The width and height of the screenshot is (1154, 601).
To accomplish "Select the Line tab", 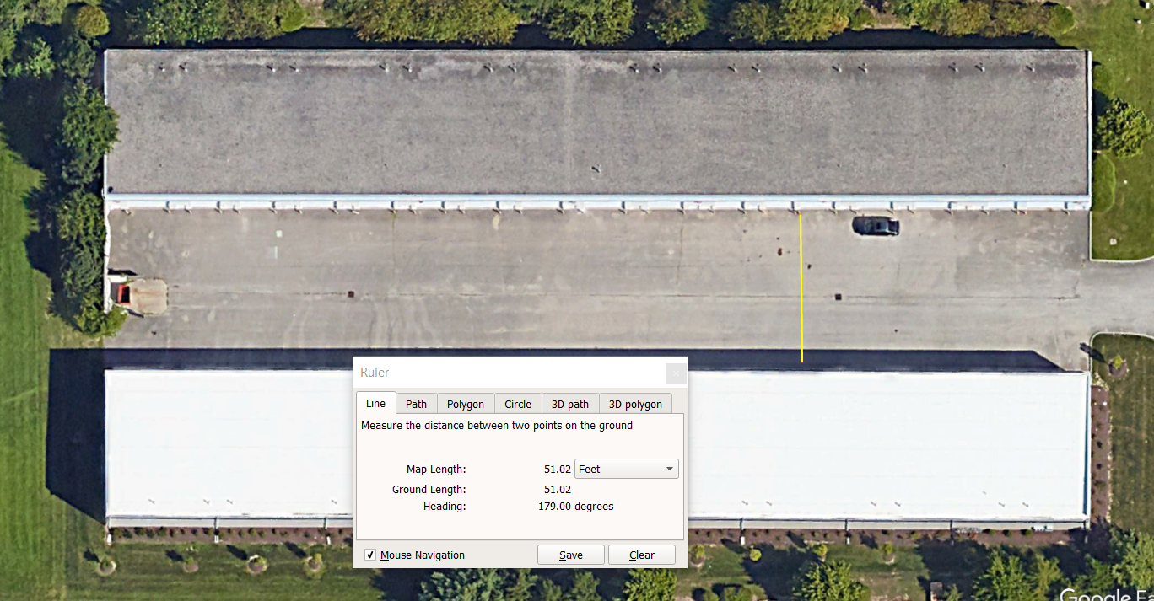I will tap(375, 403).
